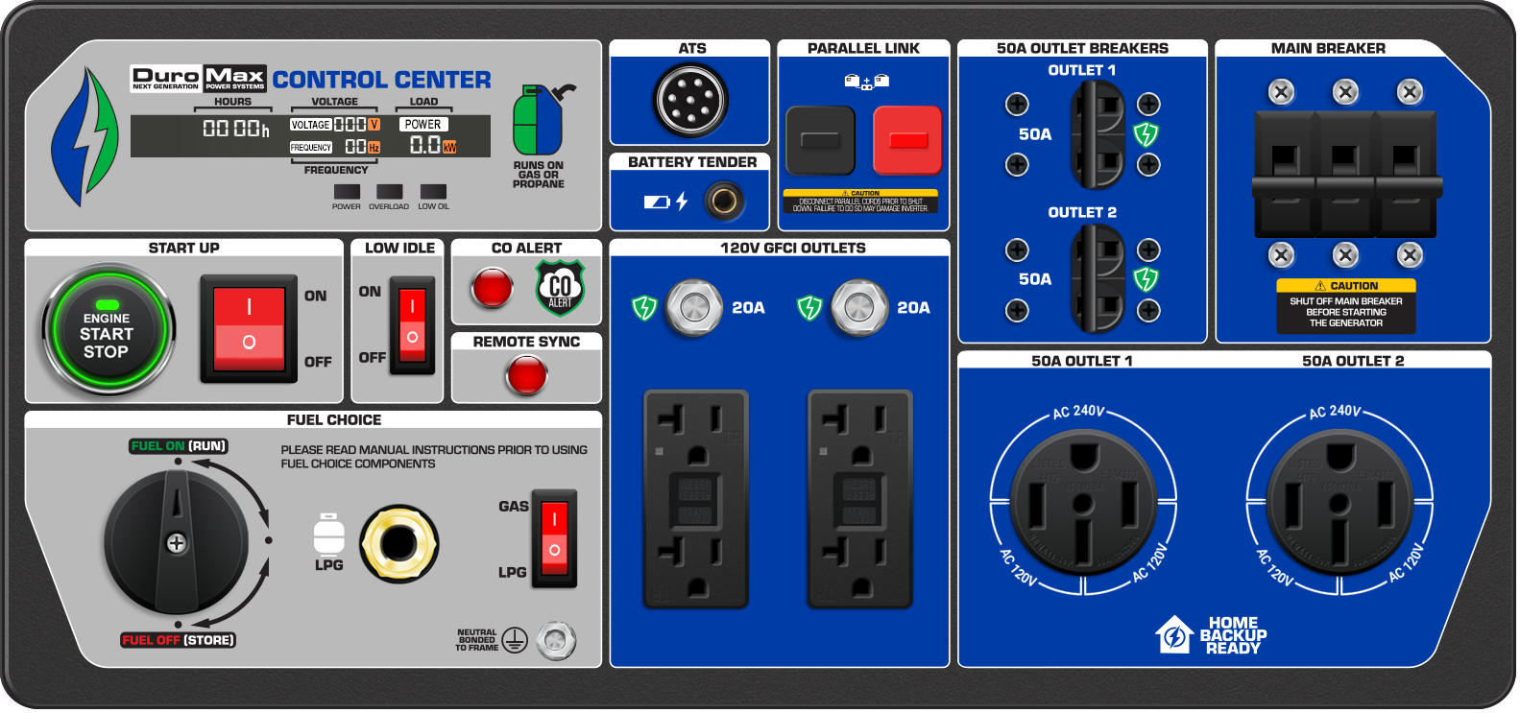Select the right 120V GFCI outlet
This screenshot has width=1520, height=713.
(x=859, y=499)
